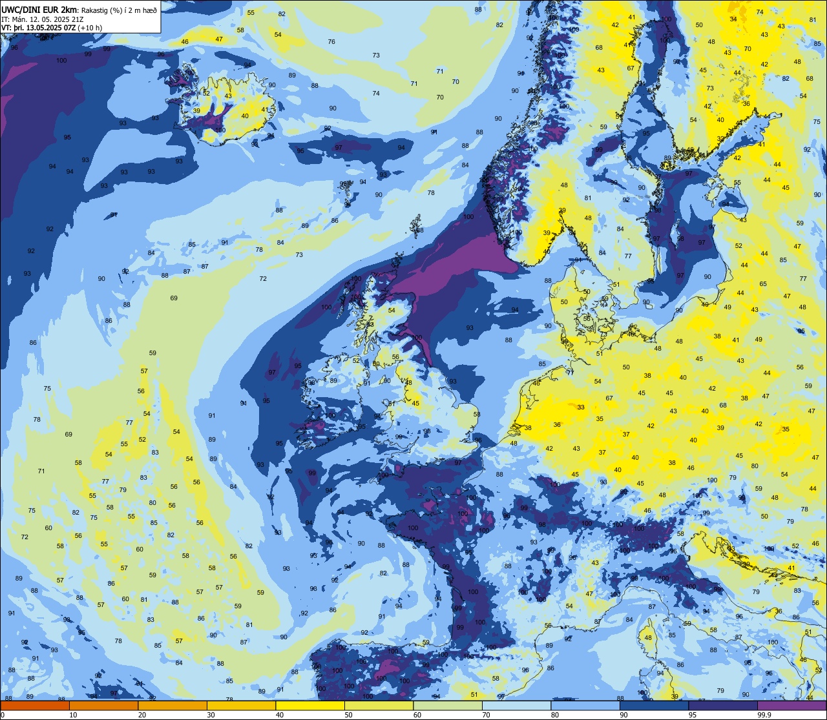Screen dimensions: 827x720
Task: Select the pale green 60–70 legend swatch
Action: 448,705
